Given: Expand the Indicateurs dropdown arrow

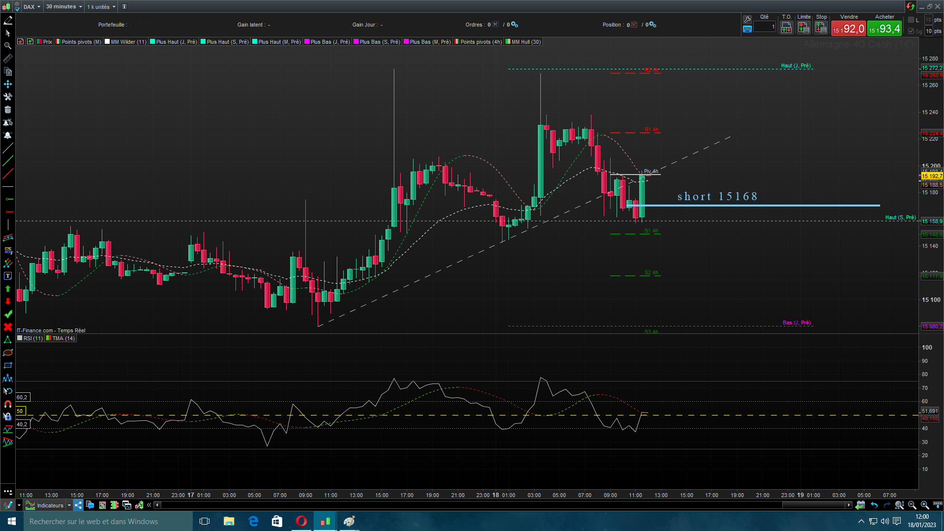Looking at the screenshot, I should tap(69, 505).
